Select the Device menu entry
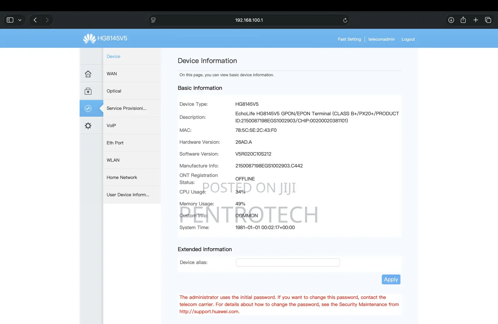 [132, 56]
